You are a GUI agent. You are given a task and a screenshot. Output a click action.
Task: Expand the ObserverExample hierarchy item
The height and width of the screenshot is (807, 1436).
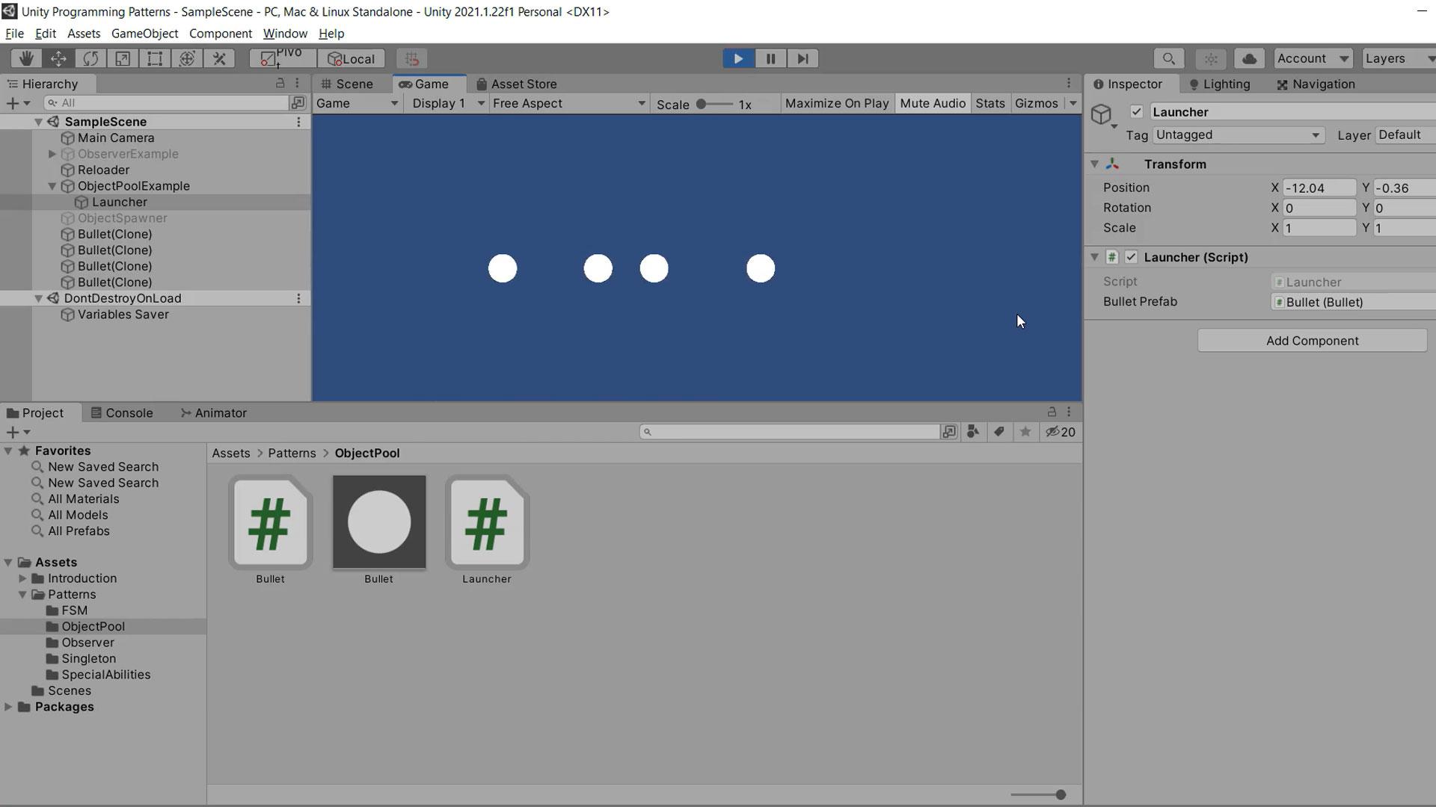click(52, 154)
